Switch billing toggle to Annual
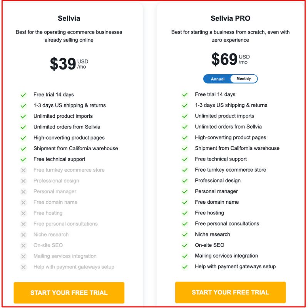308x308 pixels. click(x=218, y=79)
